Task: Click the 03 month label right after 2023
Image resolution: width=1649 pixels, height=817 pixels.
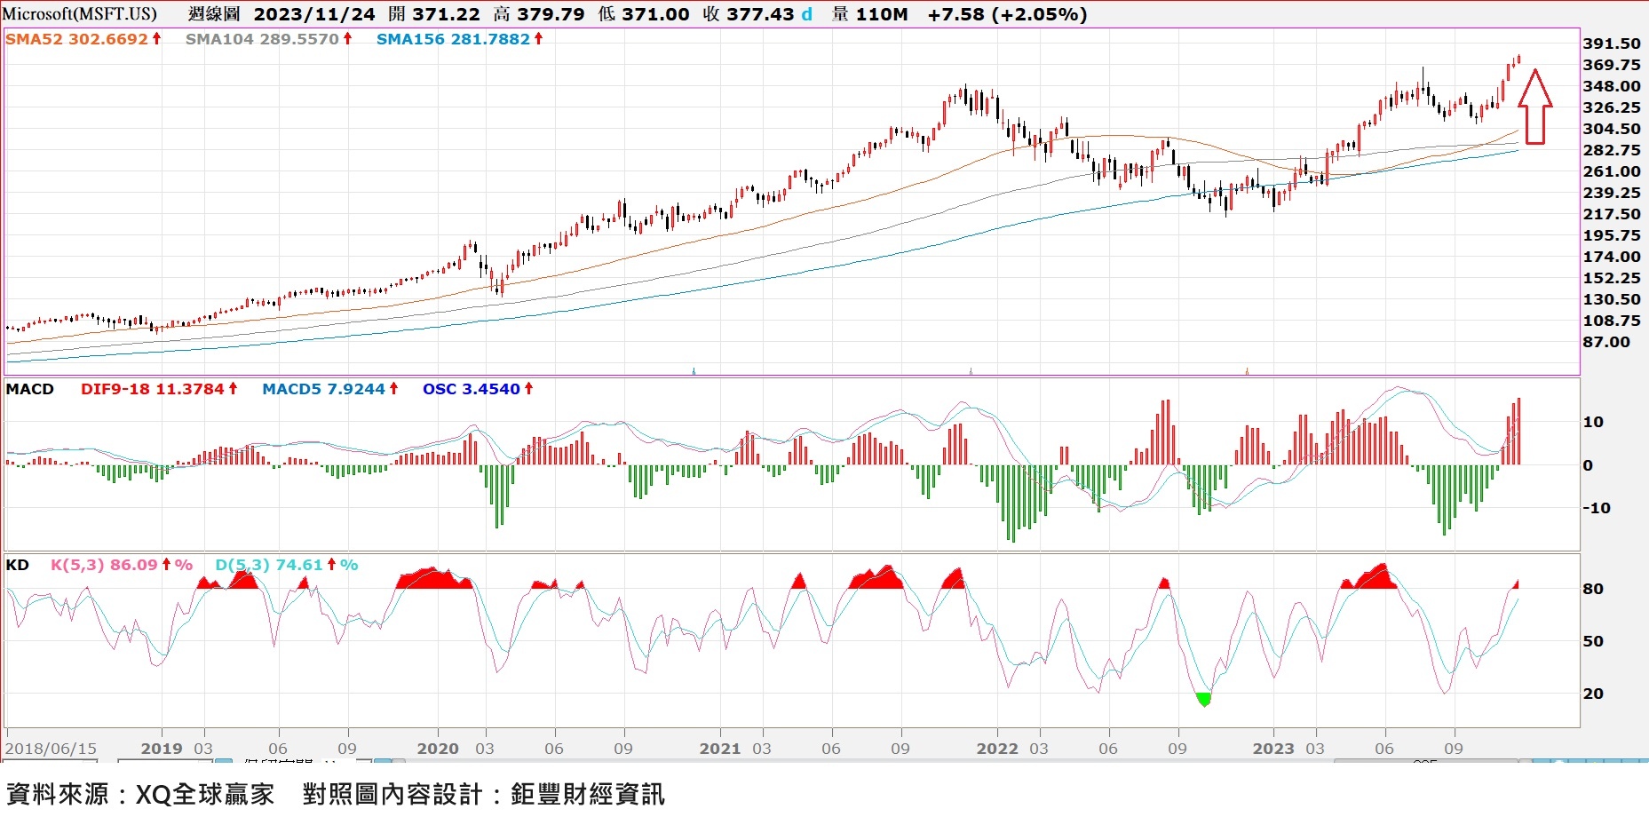Action: [1314, 749]
